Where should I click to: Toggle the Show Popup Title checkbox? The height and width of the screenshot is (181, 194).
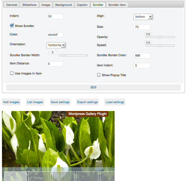coord(99,75)
